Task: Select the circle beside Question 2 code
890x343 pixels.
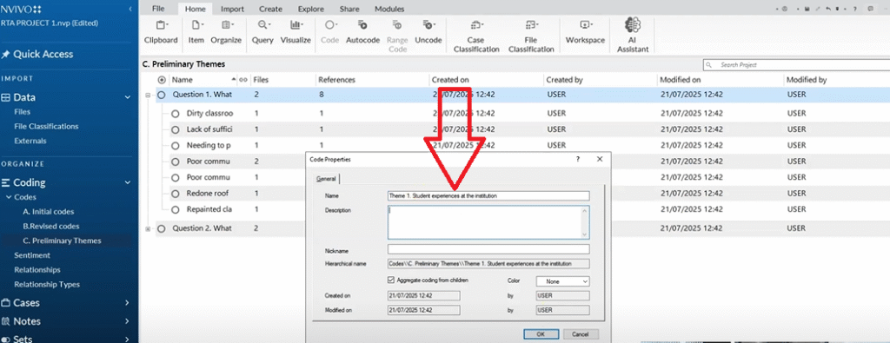Action: pyautogui.click(x=162, y=228)
